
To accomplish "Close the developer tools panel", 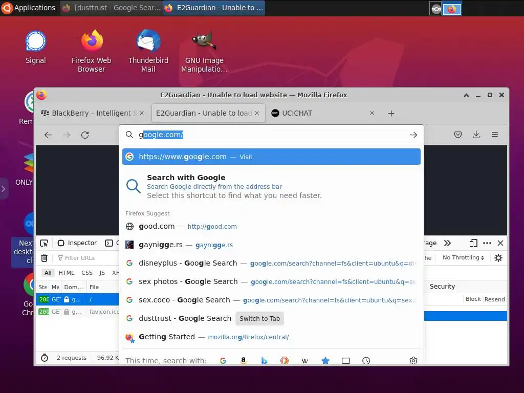I will tap(500, 243).
